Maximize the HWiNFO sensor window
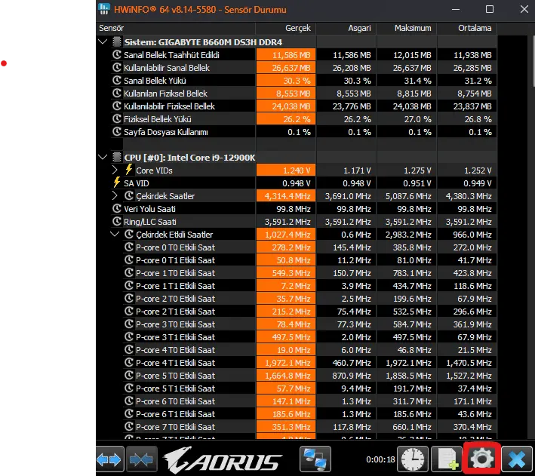 pos(490,9)
